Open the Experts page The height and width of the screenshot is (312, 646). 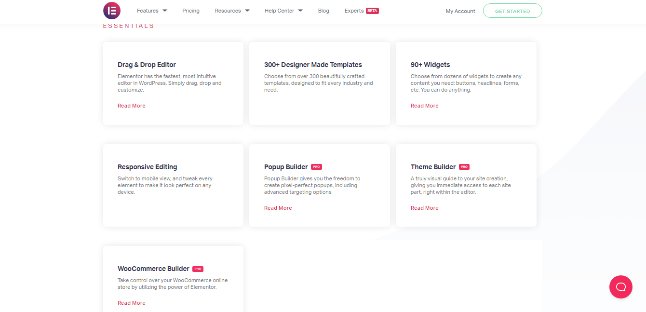(354, 11)
